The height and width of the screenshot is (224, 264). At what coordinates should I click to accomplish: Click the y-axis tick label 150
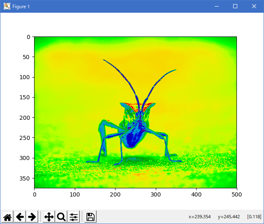[x=25, y=97]
